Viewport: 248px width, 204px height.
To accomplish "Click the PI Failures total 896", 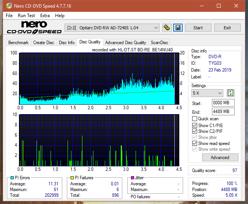I will [x=115, y=195].
